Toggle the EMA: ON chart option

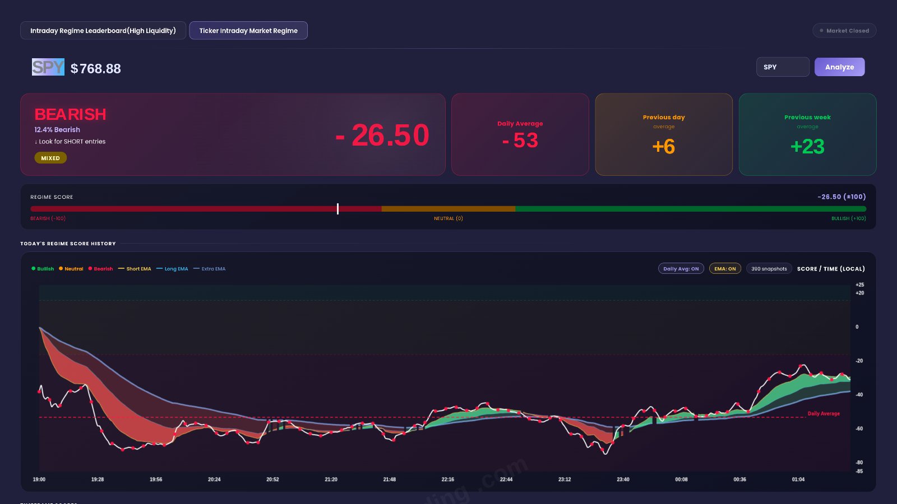point(725,269)
